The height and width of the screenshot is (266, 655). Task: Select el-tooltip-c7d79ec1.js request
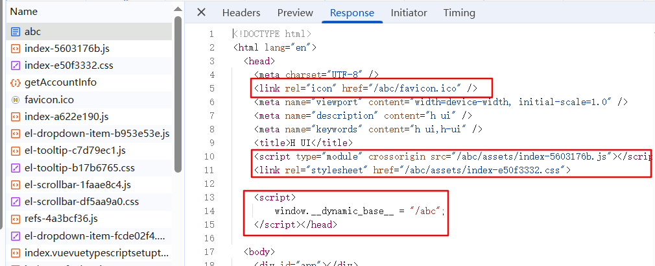89,151
